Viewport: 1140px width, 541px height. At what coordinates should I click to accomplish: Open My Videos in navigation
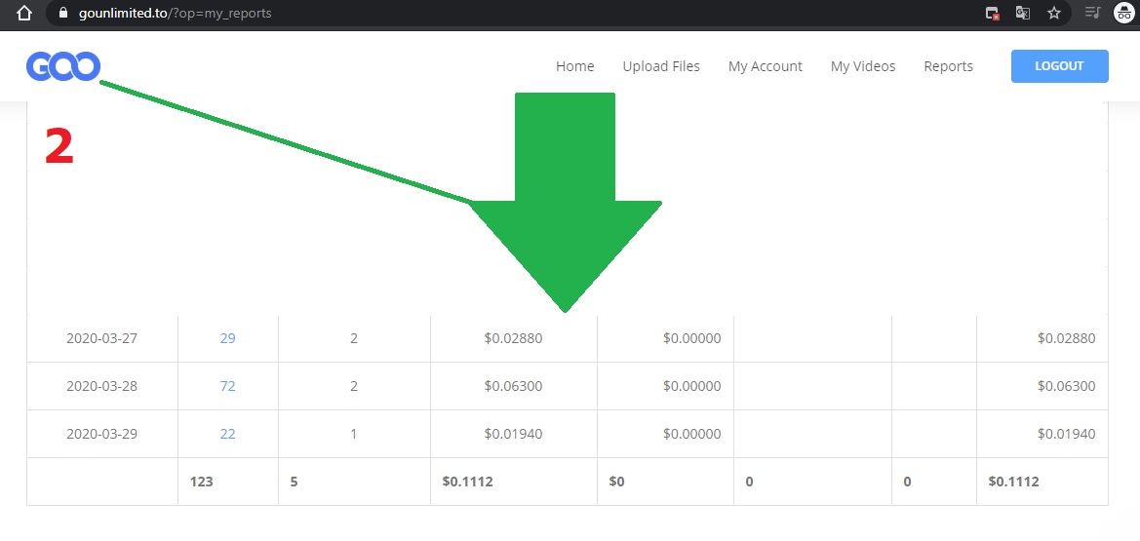(863, 66)
